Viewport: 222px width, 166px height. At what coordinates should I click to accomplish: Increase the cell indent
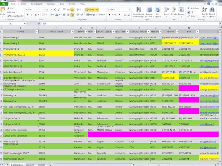tap(82, 15)
